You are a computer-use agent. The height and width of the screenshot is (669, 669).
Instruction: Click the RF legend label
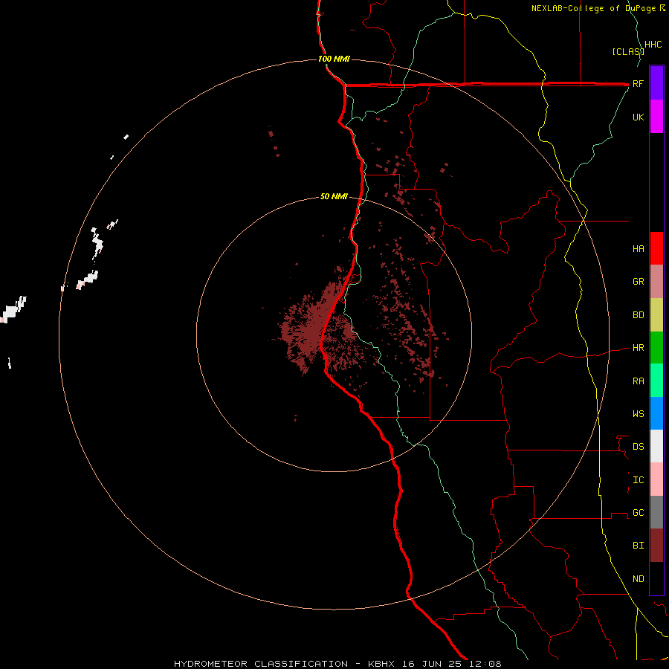point(638,83)
